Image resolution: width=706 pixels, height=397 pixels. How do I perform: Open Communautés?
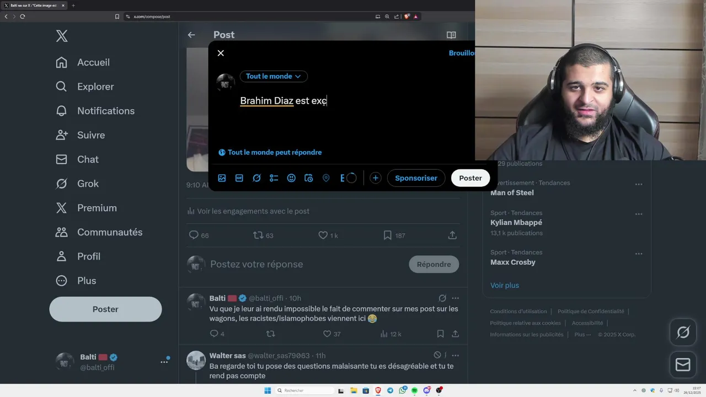tap(99, 232)
